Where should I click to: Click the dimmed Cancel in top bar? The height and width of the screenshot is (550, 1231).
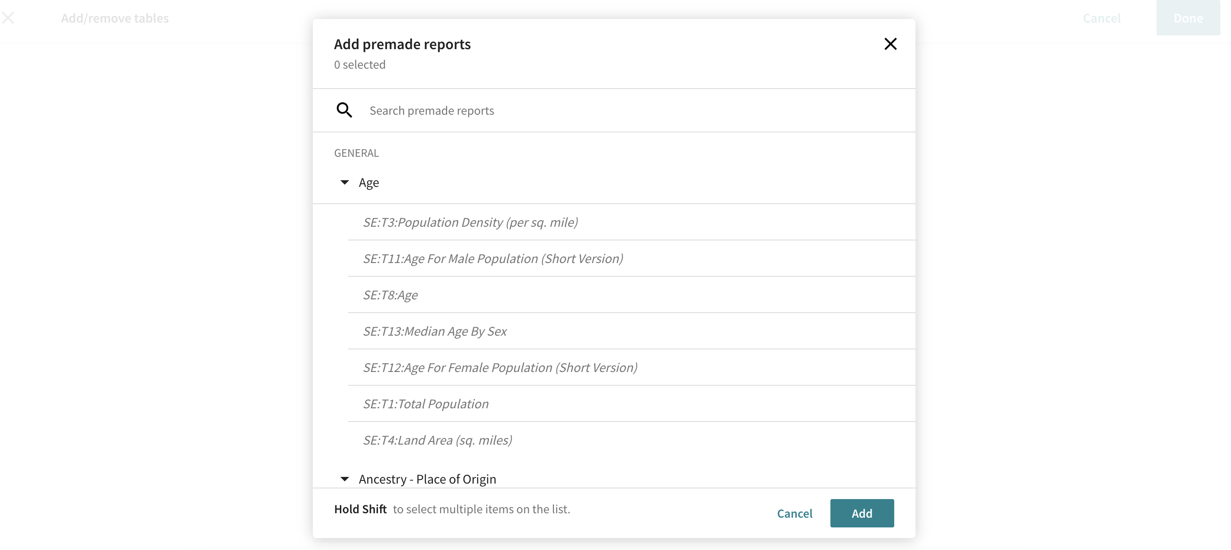[1101, 18]
